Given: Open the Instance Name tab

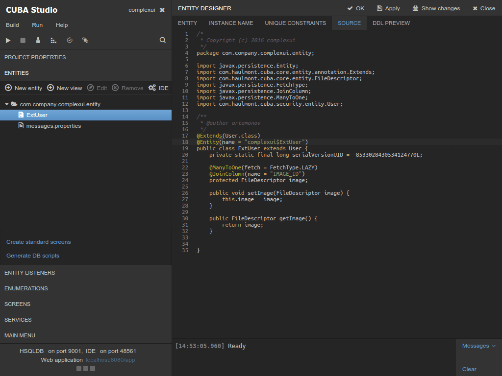Looking at the screenshot, I should pyautogui.click(x=231, y=23).
